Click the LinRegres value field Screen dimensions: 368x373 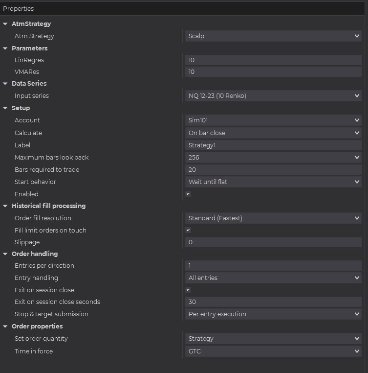point(273,60)
